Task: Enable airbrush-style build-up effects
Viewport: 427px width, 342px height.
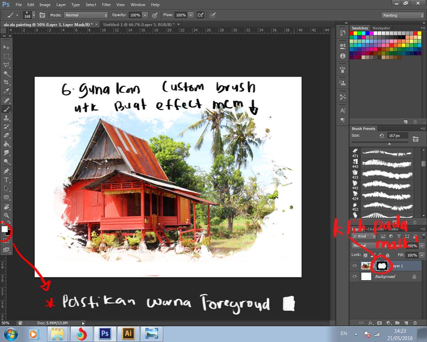Action: (x=201, y=15)
